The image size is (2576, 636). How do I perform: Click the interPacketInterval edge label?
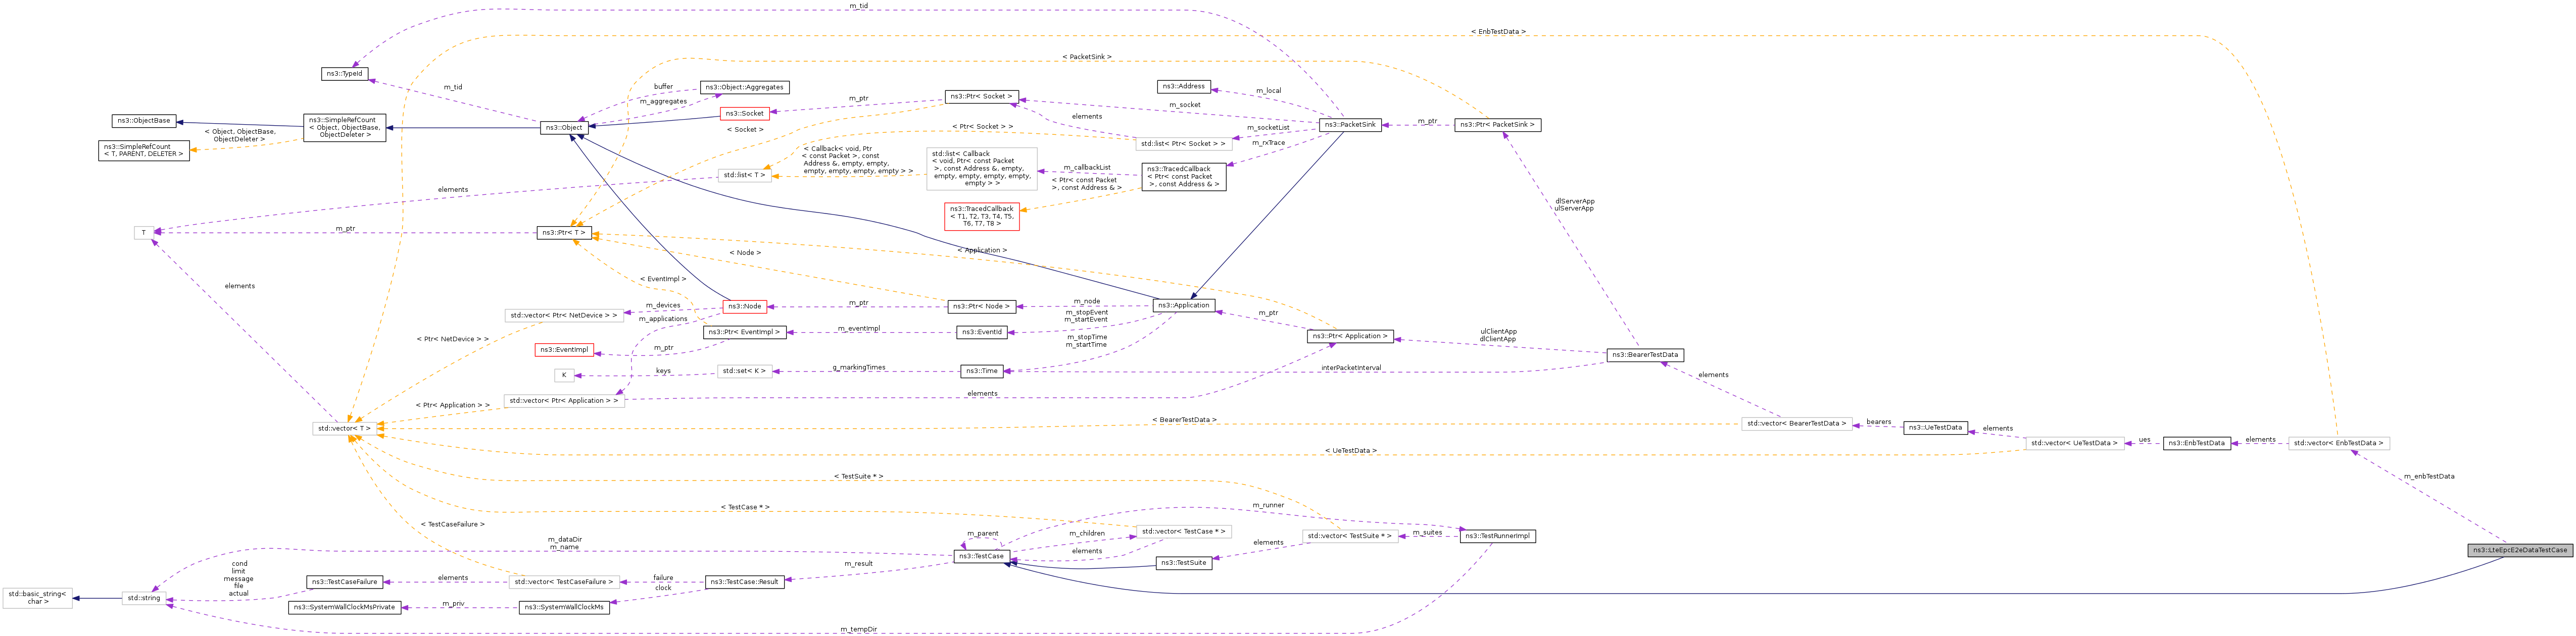[1351, 367]
